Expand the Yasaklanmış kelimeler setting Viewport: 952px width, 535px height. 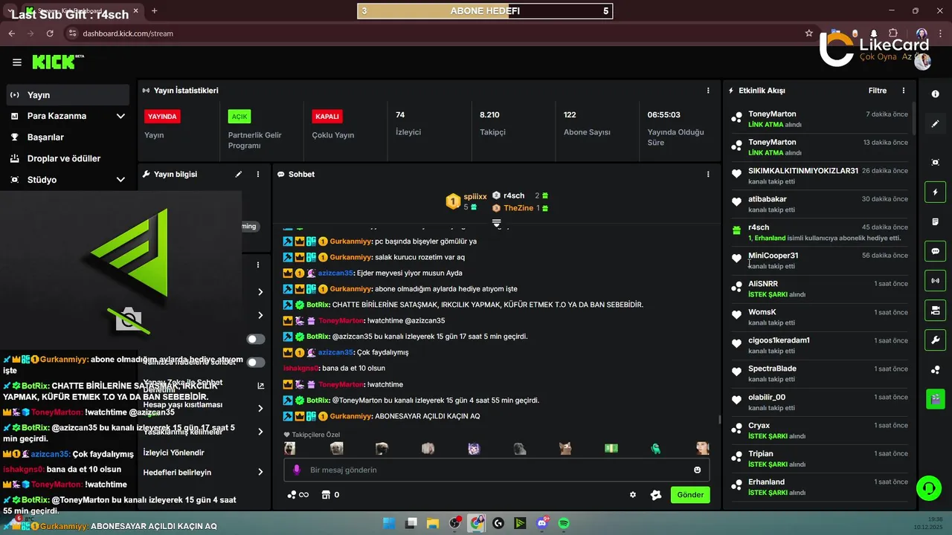point(260,432)
